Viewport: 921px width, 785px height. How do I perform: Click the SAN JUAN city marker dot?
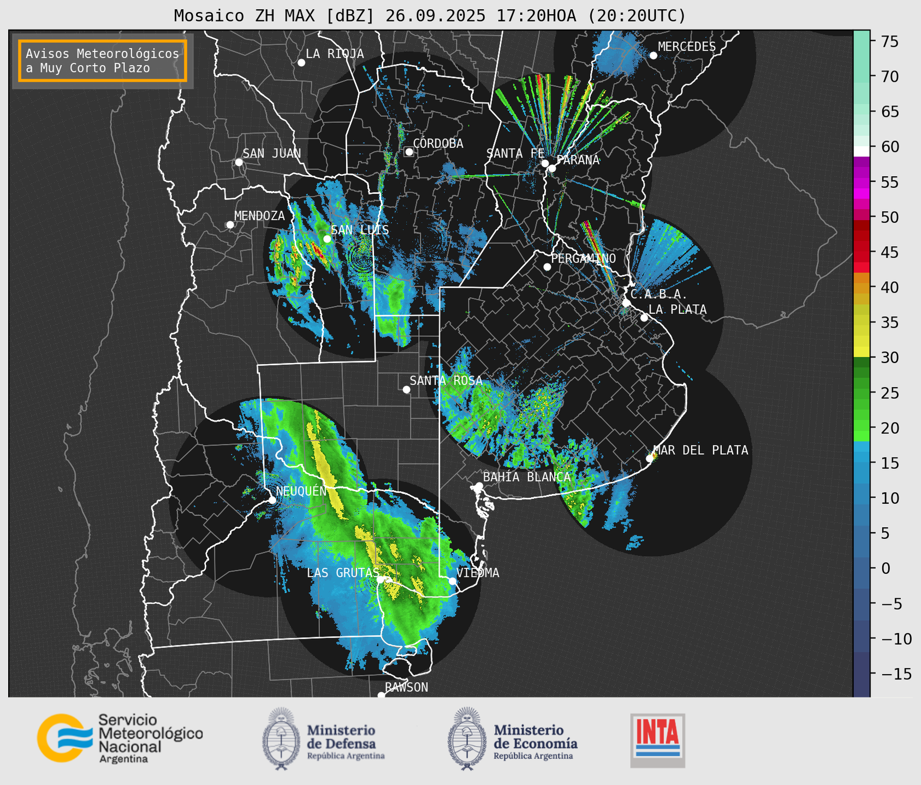[239, 162]
